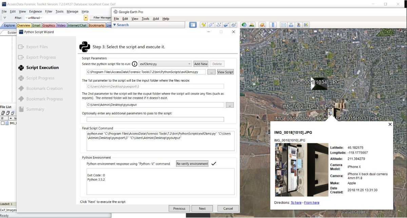Image resolution: width=407 pixels, height=218 pixels.
Task: Add an image overlay in Google Earth
Action: click(226, 25)
